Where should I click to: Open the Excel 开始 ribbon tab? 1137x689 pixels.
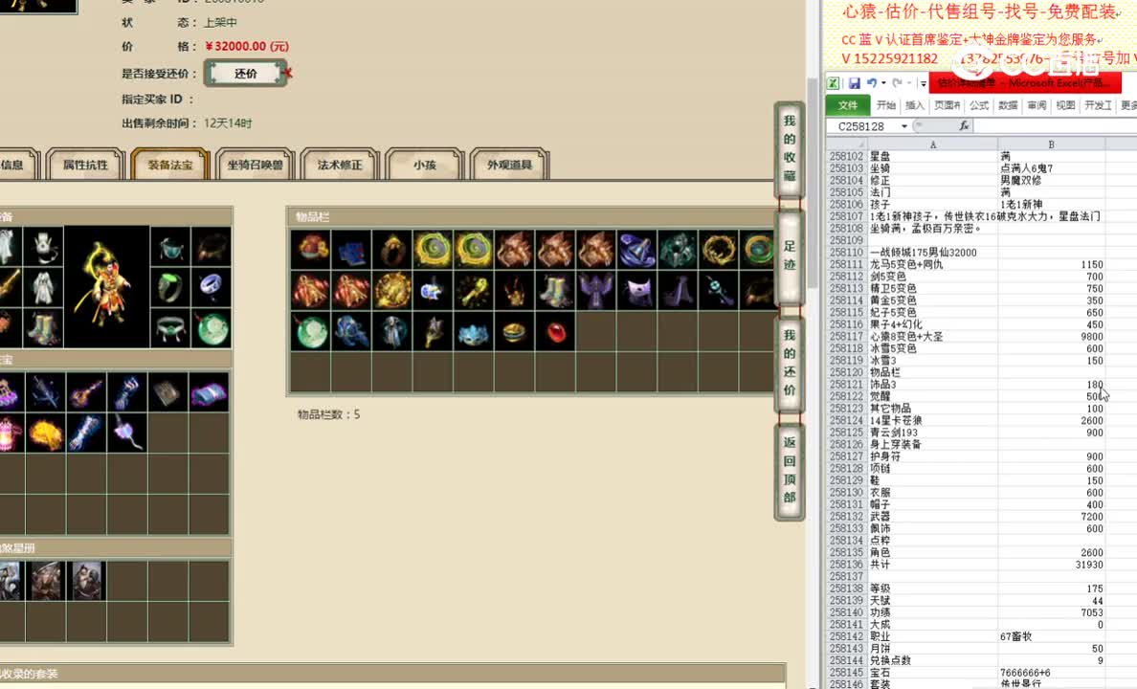pyautogui.click(x=886, y=105)
